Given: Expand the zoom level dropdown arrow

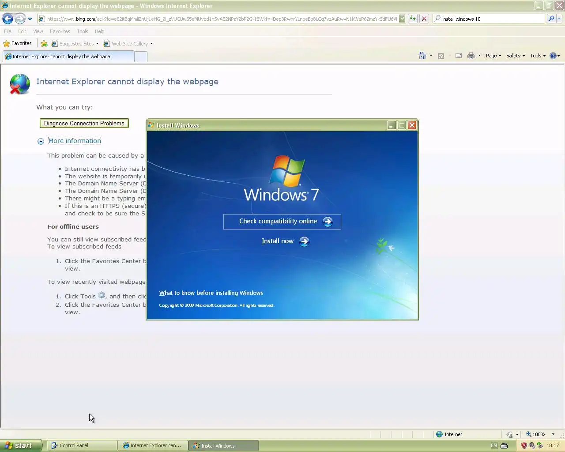Looking at the screenshot, I should point(553,434).
